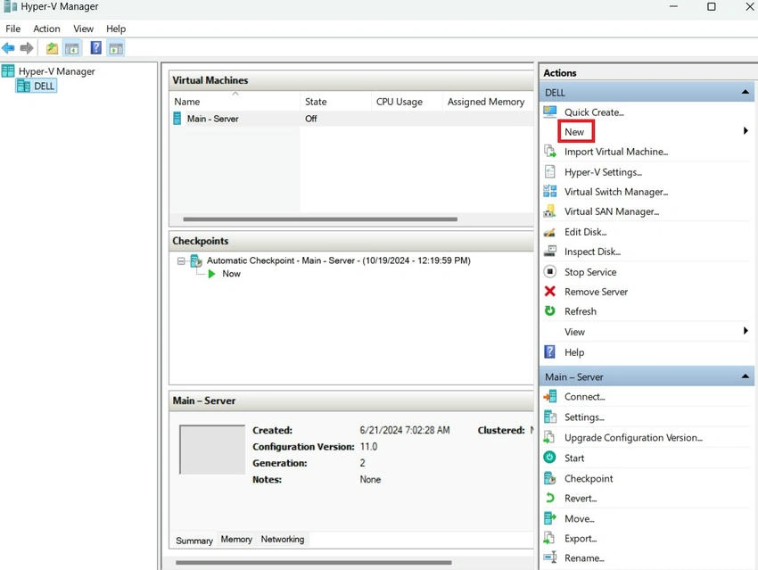
Task: Click the Checkpoint icon in Actions
Action: pyautogui.click(x=549, y=478)
